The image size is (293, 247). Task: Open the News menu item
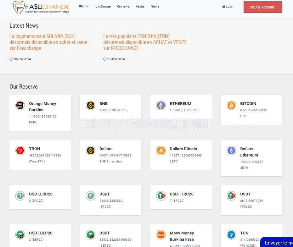click(155, 6)
